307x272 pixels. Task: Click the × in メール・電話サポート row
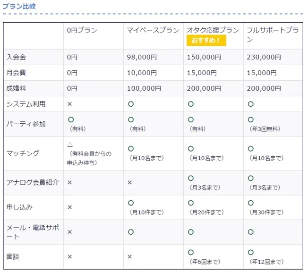tap(70, 232)
